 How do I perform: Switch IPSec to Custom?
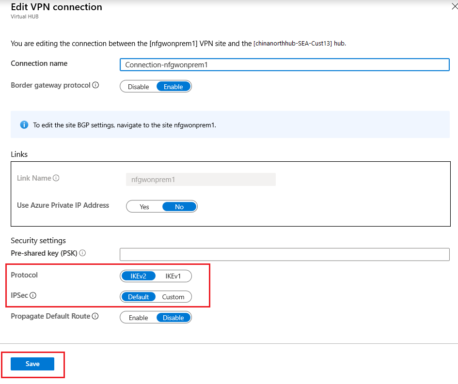point(173,297)
